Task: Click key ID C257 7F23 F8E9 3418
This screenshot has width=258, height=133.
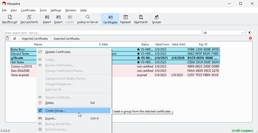Action: (x=203, y=75)
